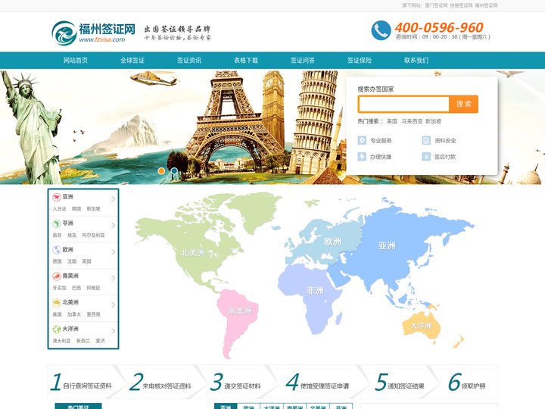The width and height of the screenshot is (545, 409).
Task: Expand the 亚洲 row arrow
Action: [x=114, y=199]
